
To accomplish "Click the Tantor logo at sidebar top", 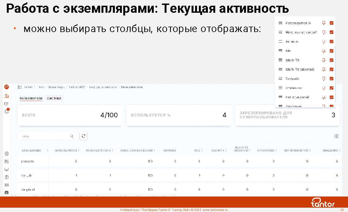I will (x=7, y=87).
